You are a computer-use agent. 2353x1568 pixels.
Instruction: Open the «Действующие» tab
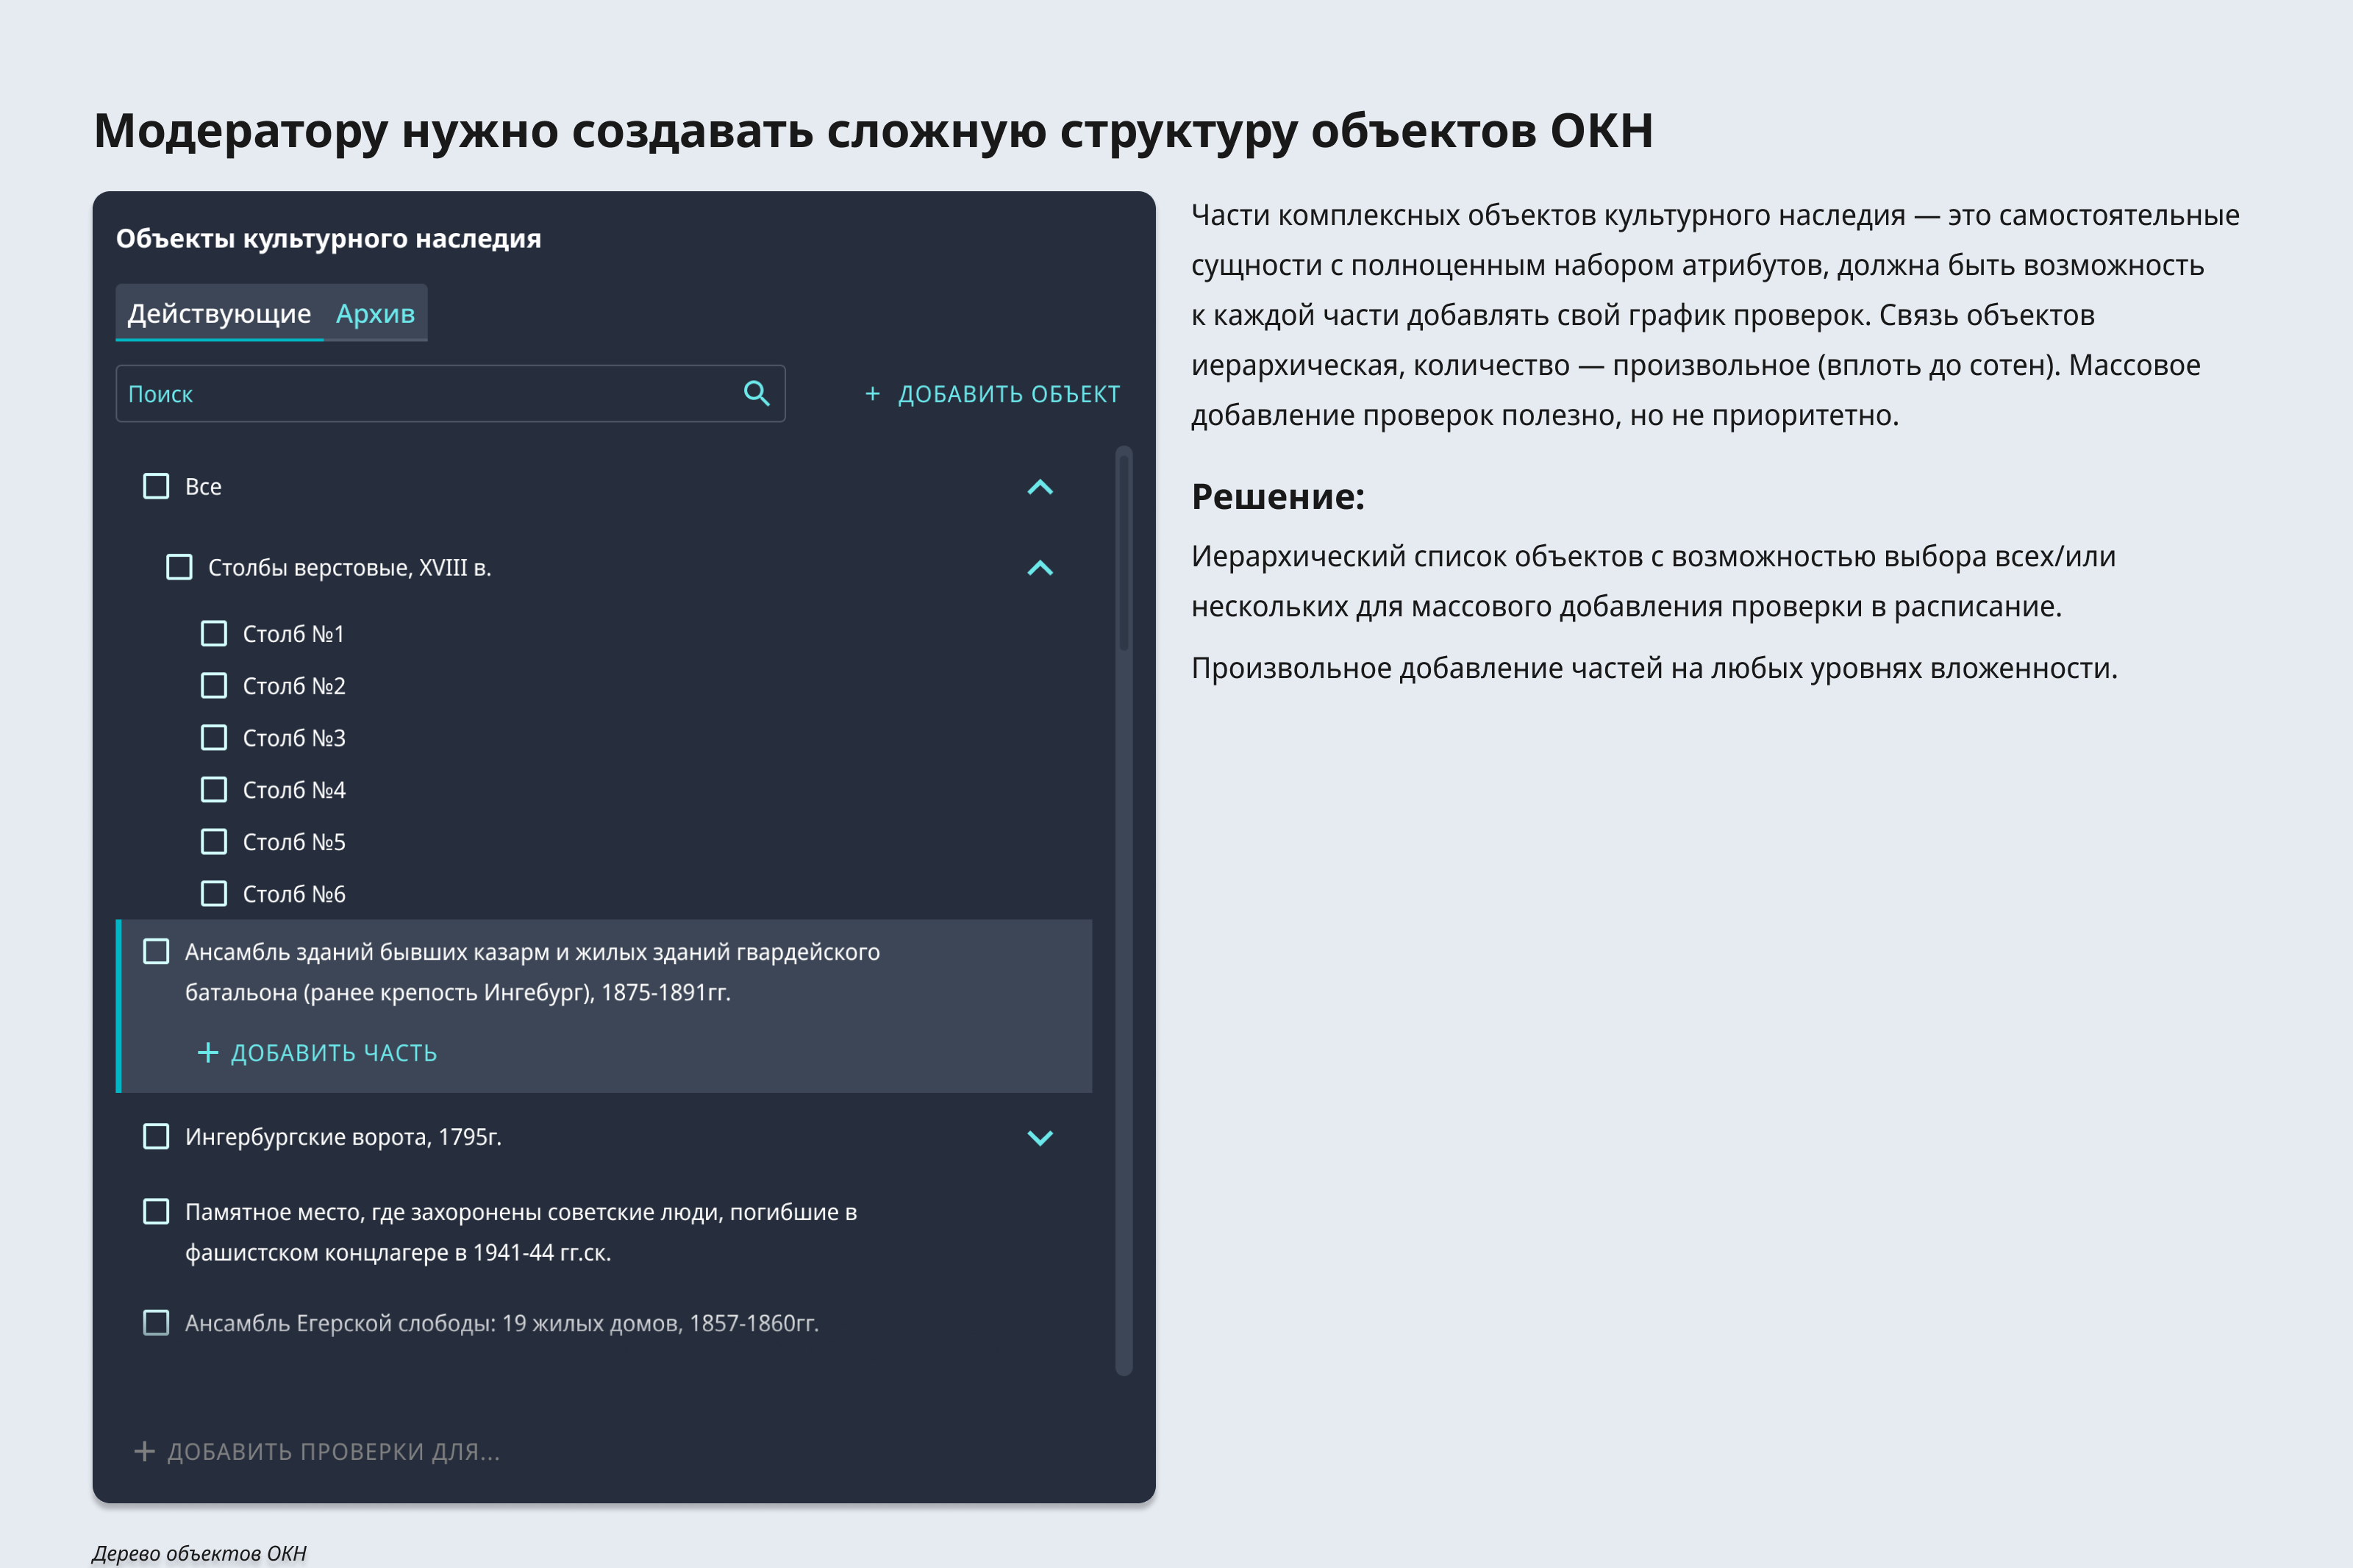[x=219, y=313]
